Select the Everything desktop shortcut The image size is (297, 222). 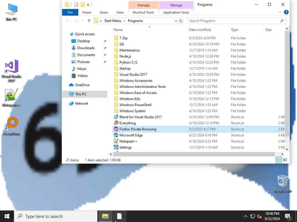pyautogui.click(x=11, y=126)
